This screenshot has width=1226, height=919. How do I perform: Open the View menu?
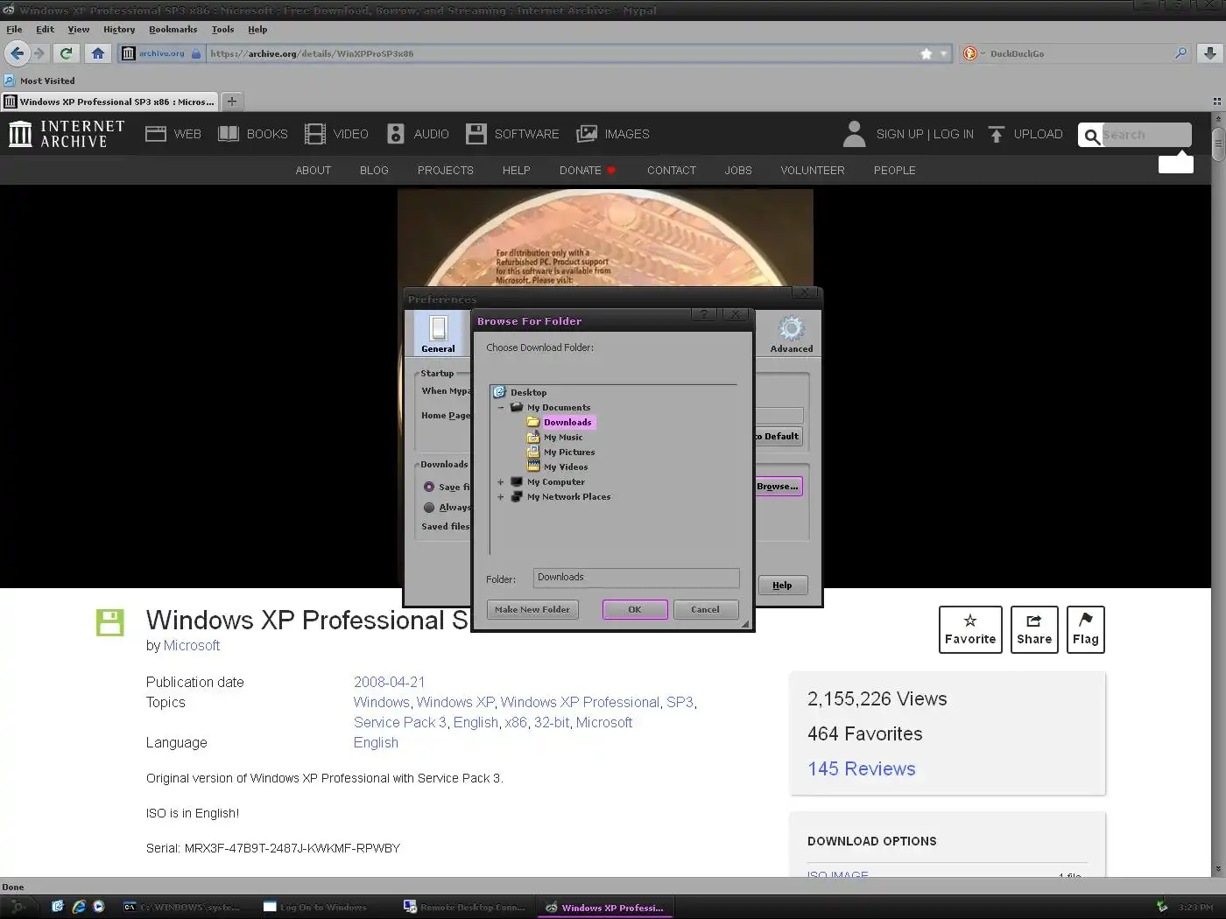[x=79, y=29]
